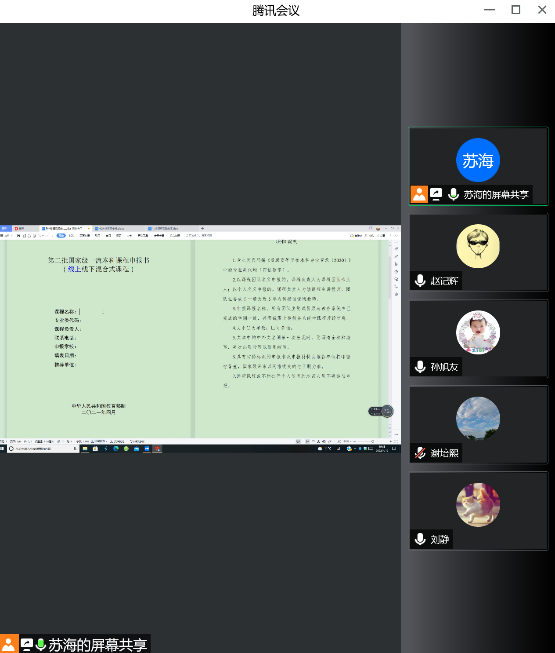Click the pen icon in WPS right sidebar

click(396, 256)
